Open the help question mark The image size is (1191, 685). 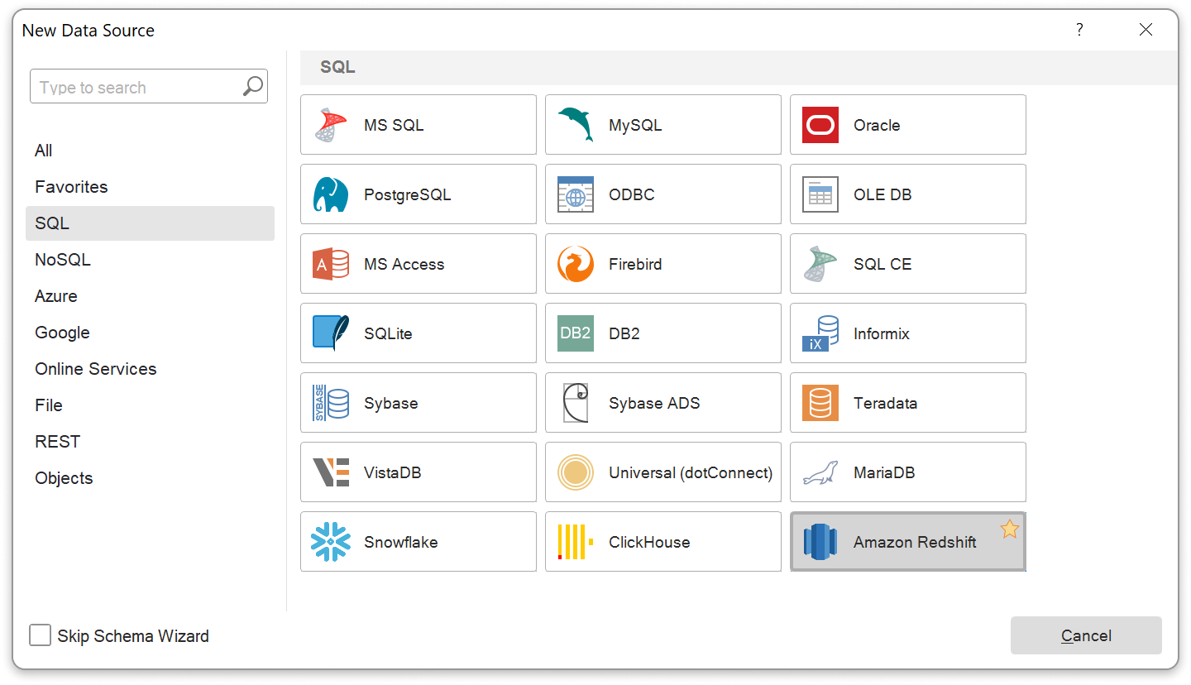coord(1079,29)
